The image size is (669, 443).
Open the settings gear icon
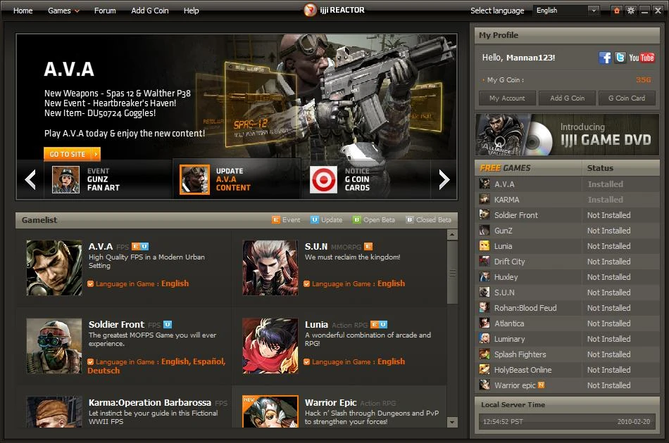click(x=630, y=11)
